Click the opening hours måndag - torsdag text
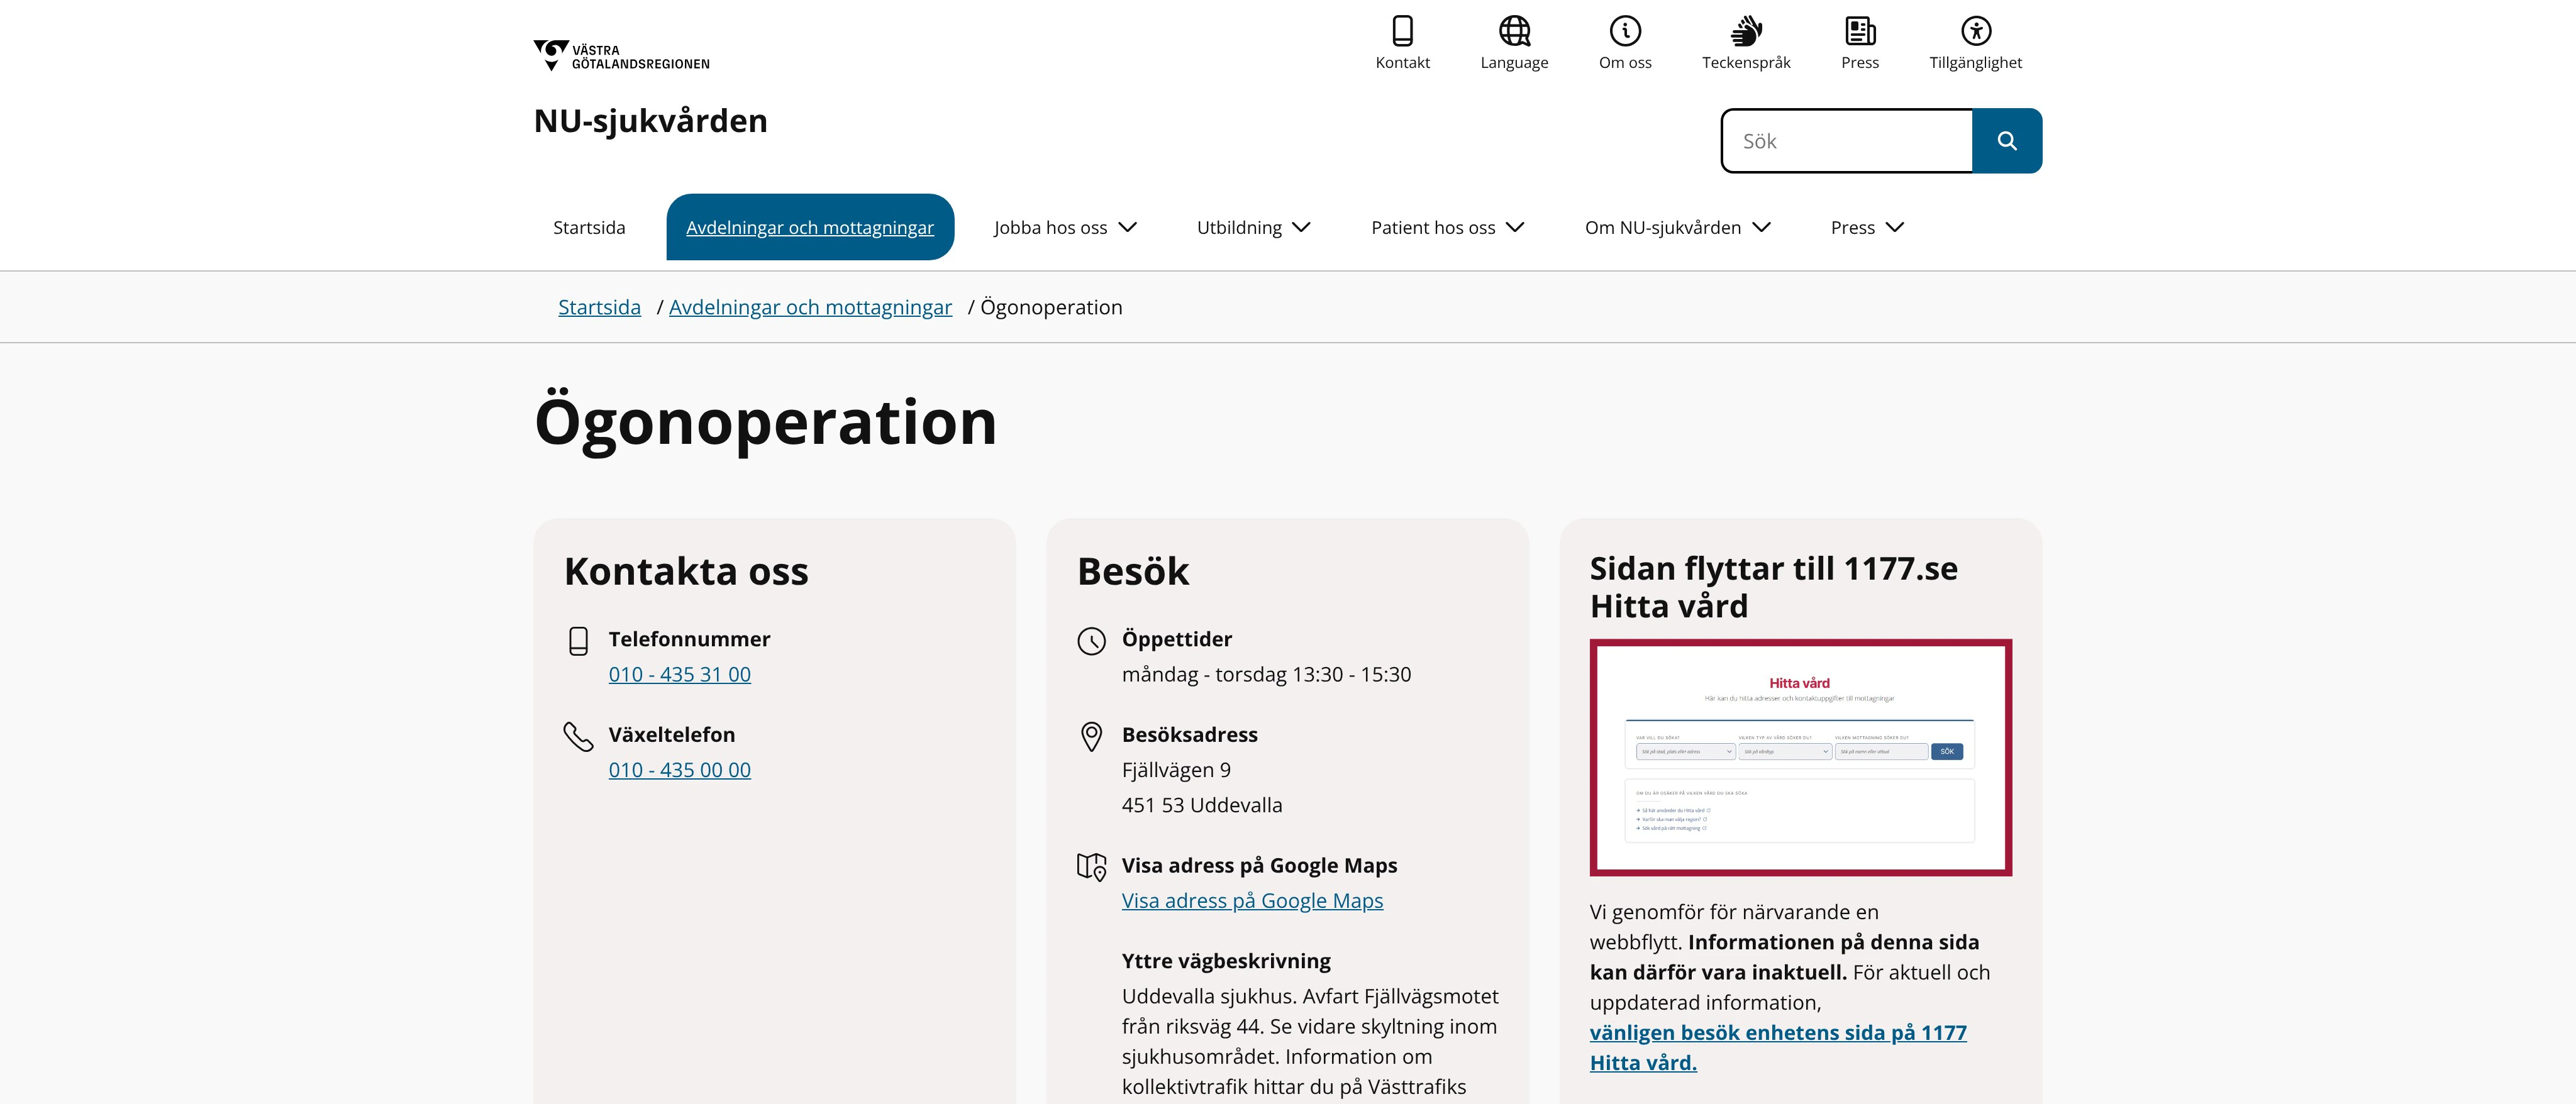Image resolution: width=2576 pixels, height=1104 pixels. [1266, 674]
